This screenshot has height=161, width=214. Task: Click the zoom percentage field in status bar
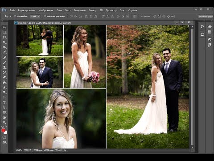(x=19, y=150)
